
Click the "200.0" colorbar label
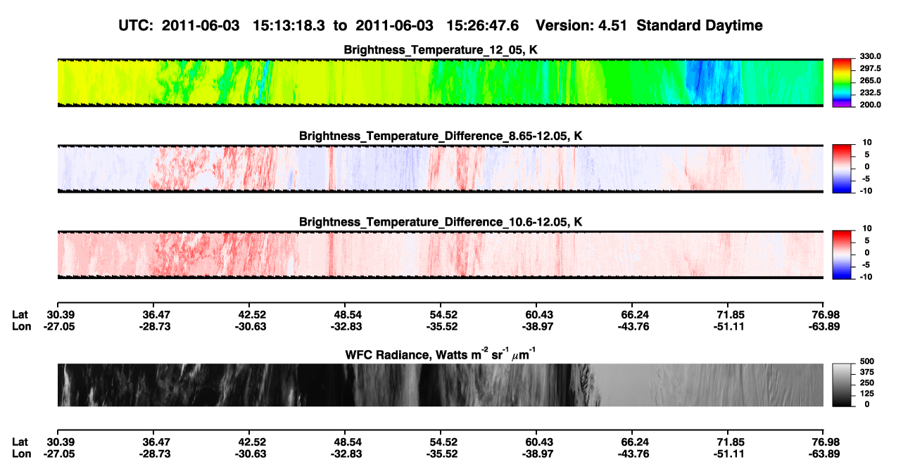[x=872, y=105]
